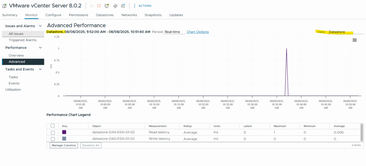This screenshot has width=366, height=166.
Task: Open the ACTIONS menu
Action: (x=142, y=6)
